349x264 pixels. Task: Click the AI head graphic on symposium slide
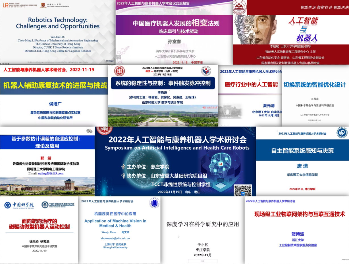(x=221, y=167)
